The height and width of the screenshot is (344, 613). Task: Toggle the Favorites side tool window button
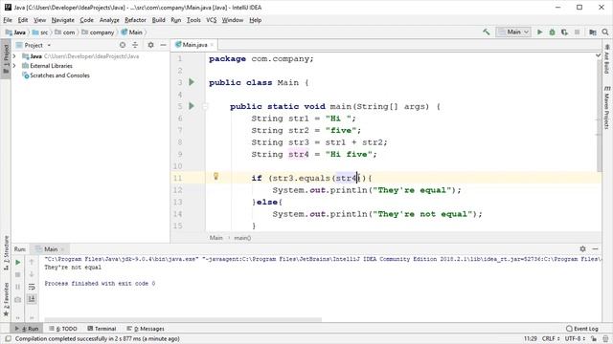click(x=6, y=299)
